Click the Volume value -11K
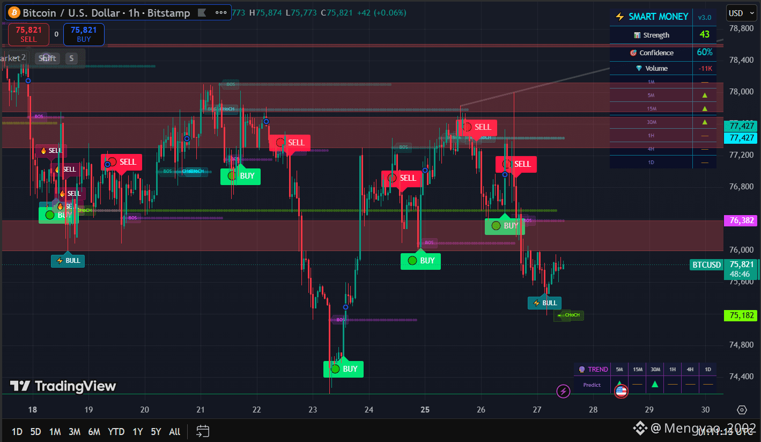The height and width of the screenshot is (442, 761). click(x=705, y=69)
